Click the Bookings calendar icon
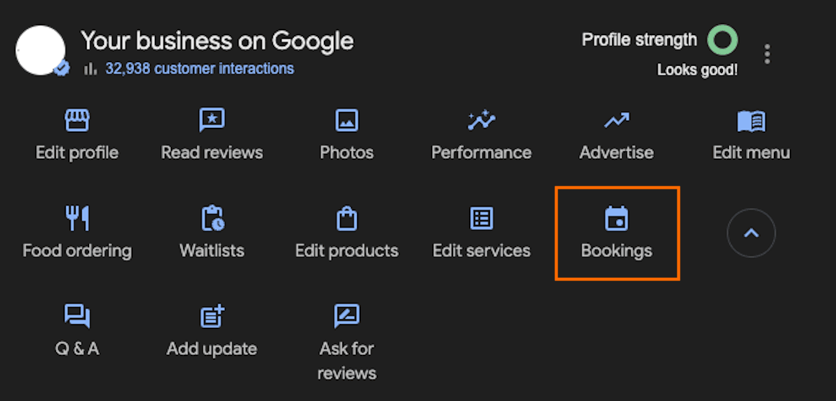Viewport: 836px width, 401px height. tap(617, 218)
